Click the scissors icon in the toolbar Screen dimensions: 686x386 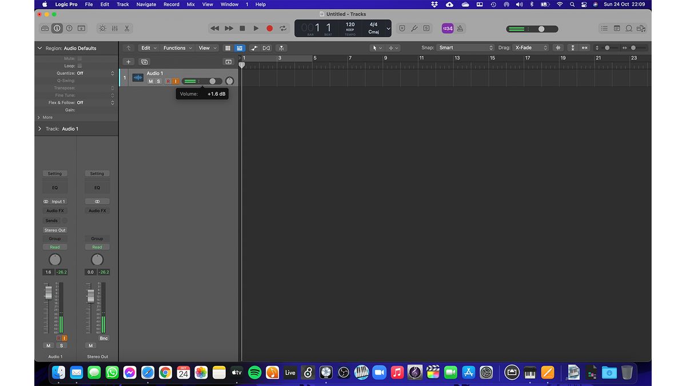point(127,28)
